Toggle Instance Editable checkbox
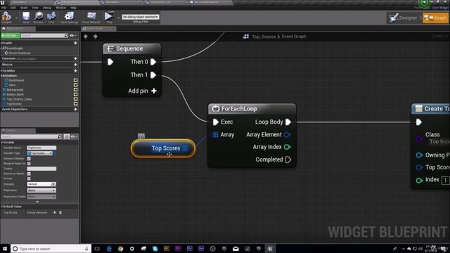This screenshot has width=450, height=253. (29, 158)
